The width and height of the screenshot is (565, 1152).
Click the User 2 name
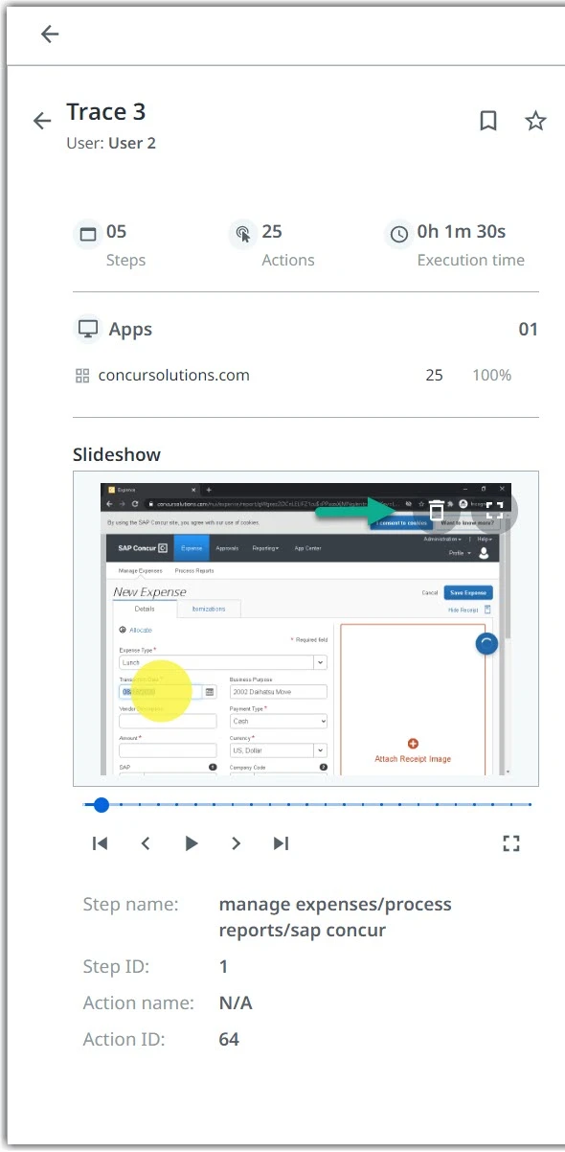tap(132, 144)
